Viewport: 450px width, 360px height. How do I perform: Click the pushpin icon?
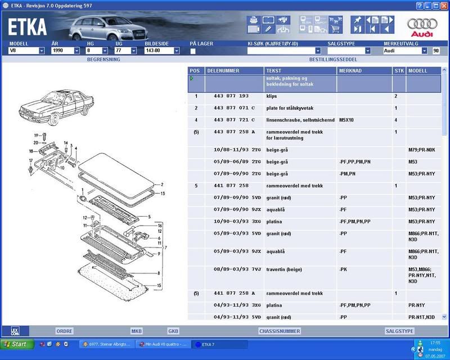[357, 20]
